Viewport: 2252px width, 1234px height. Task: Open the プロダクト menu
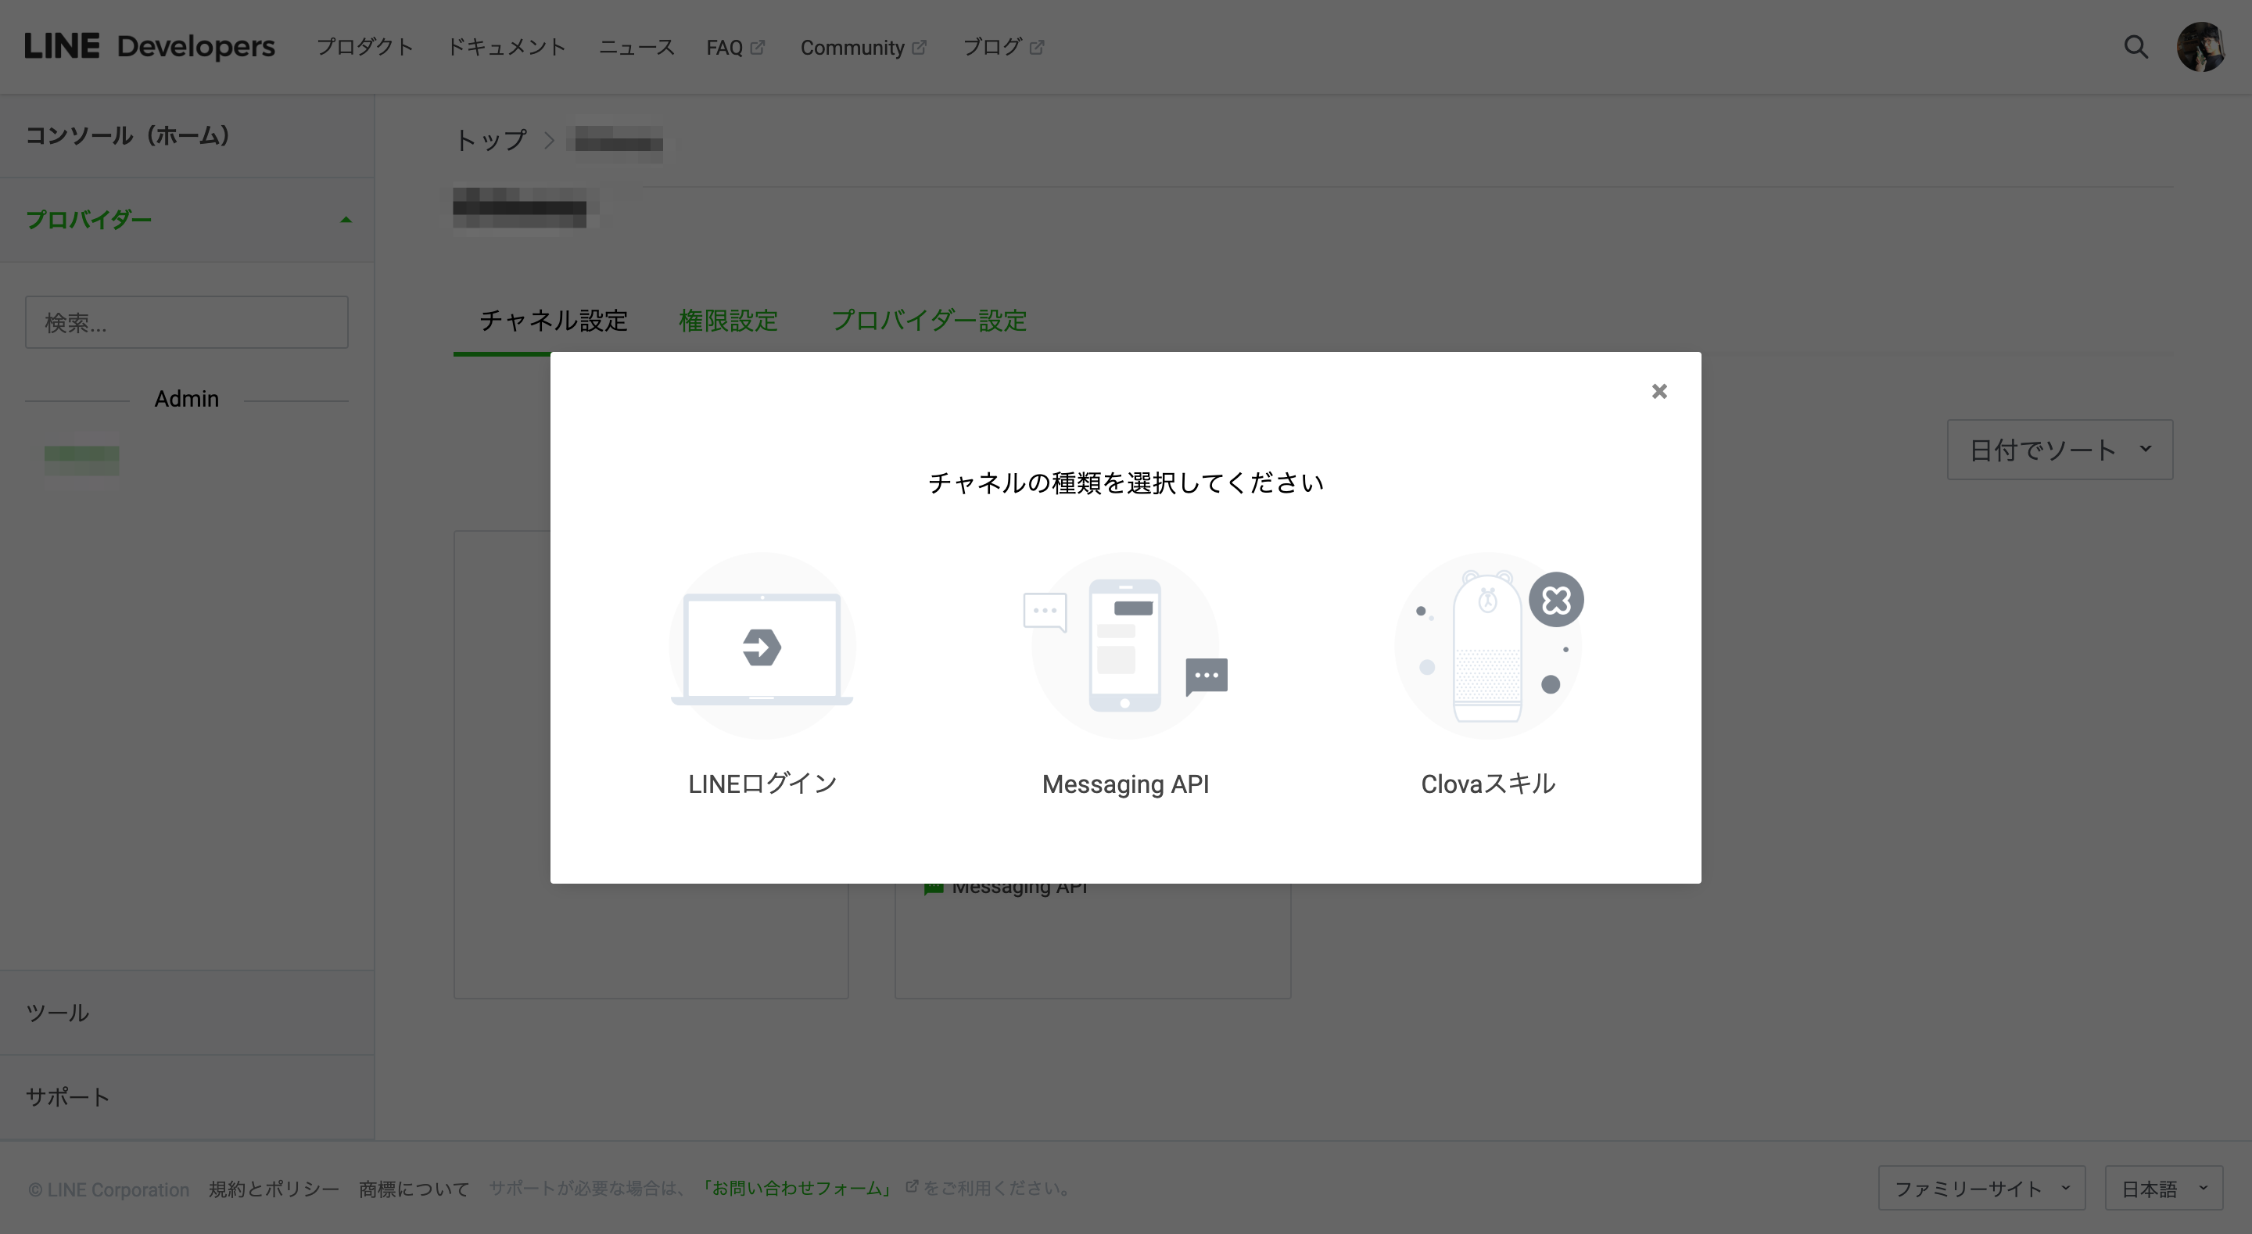tap(364, 47)
